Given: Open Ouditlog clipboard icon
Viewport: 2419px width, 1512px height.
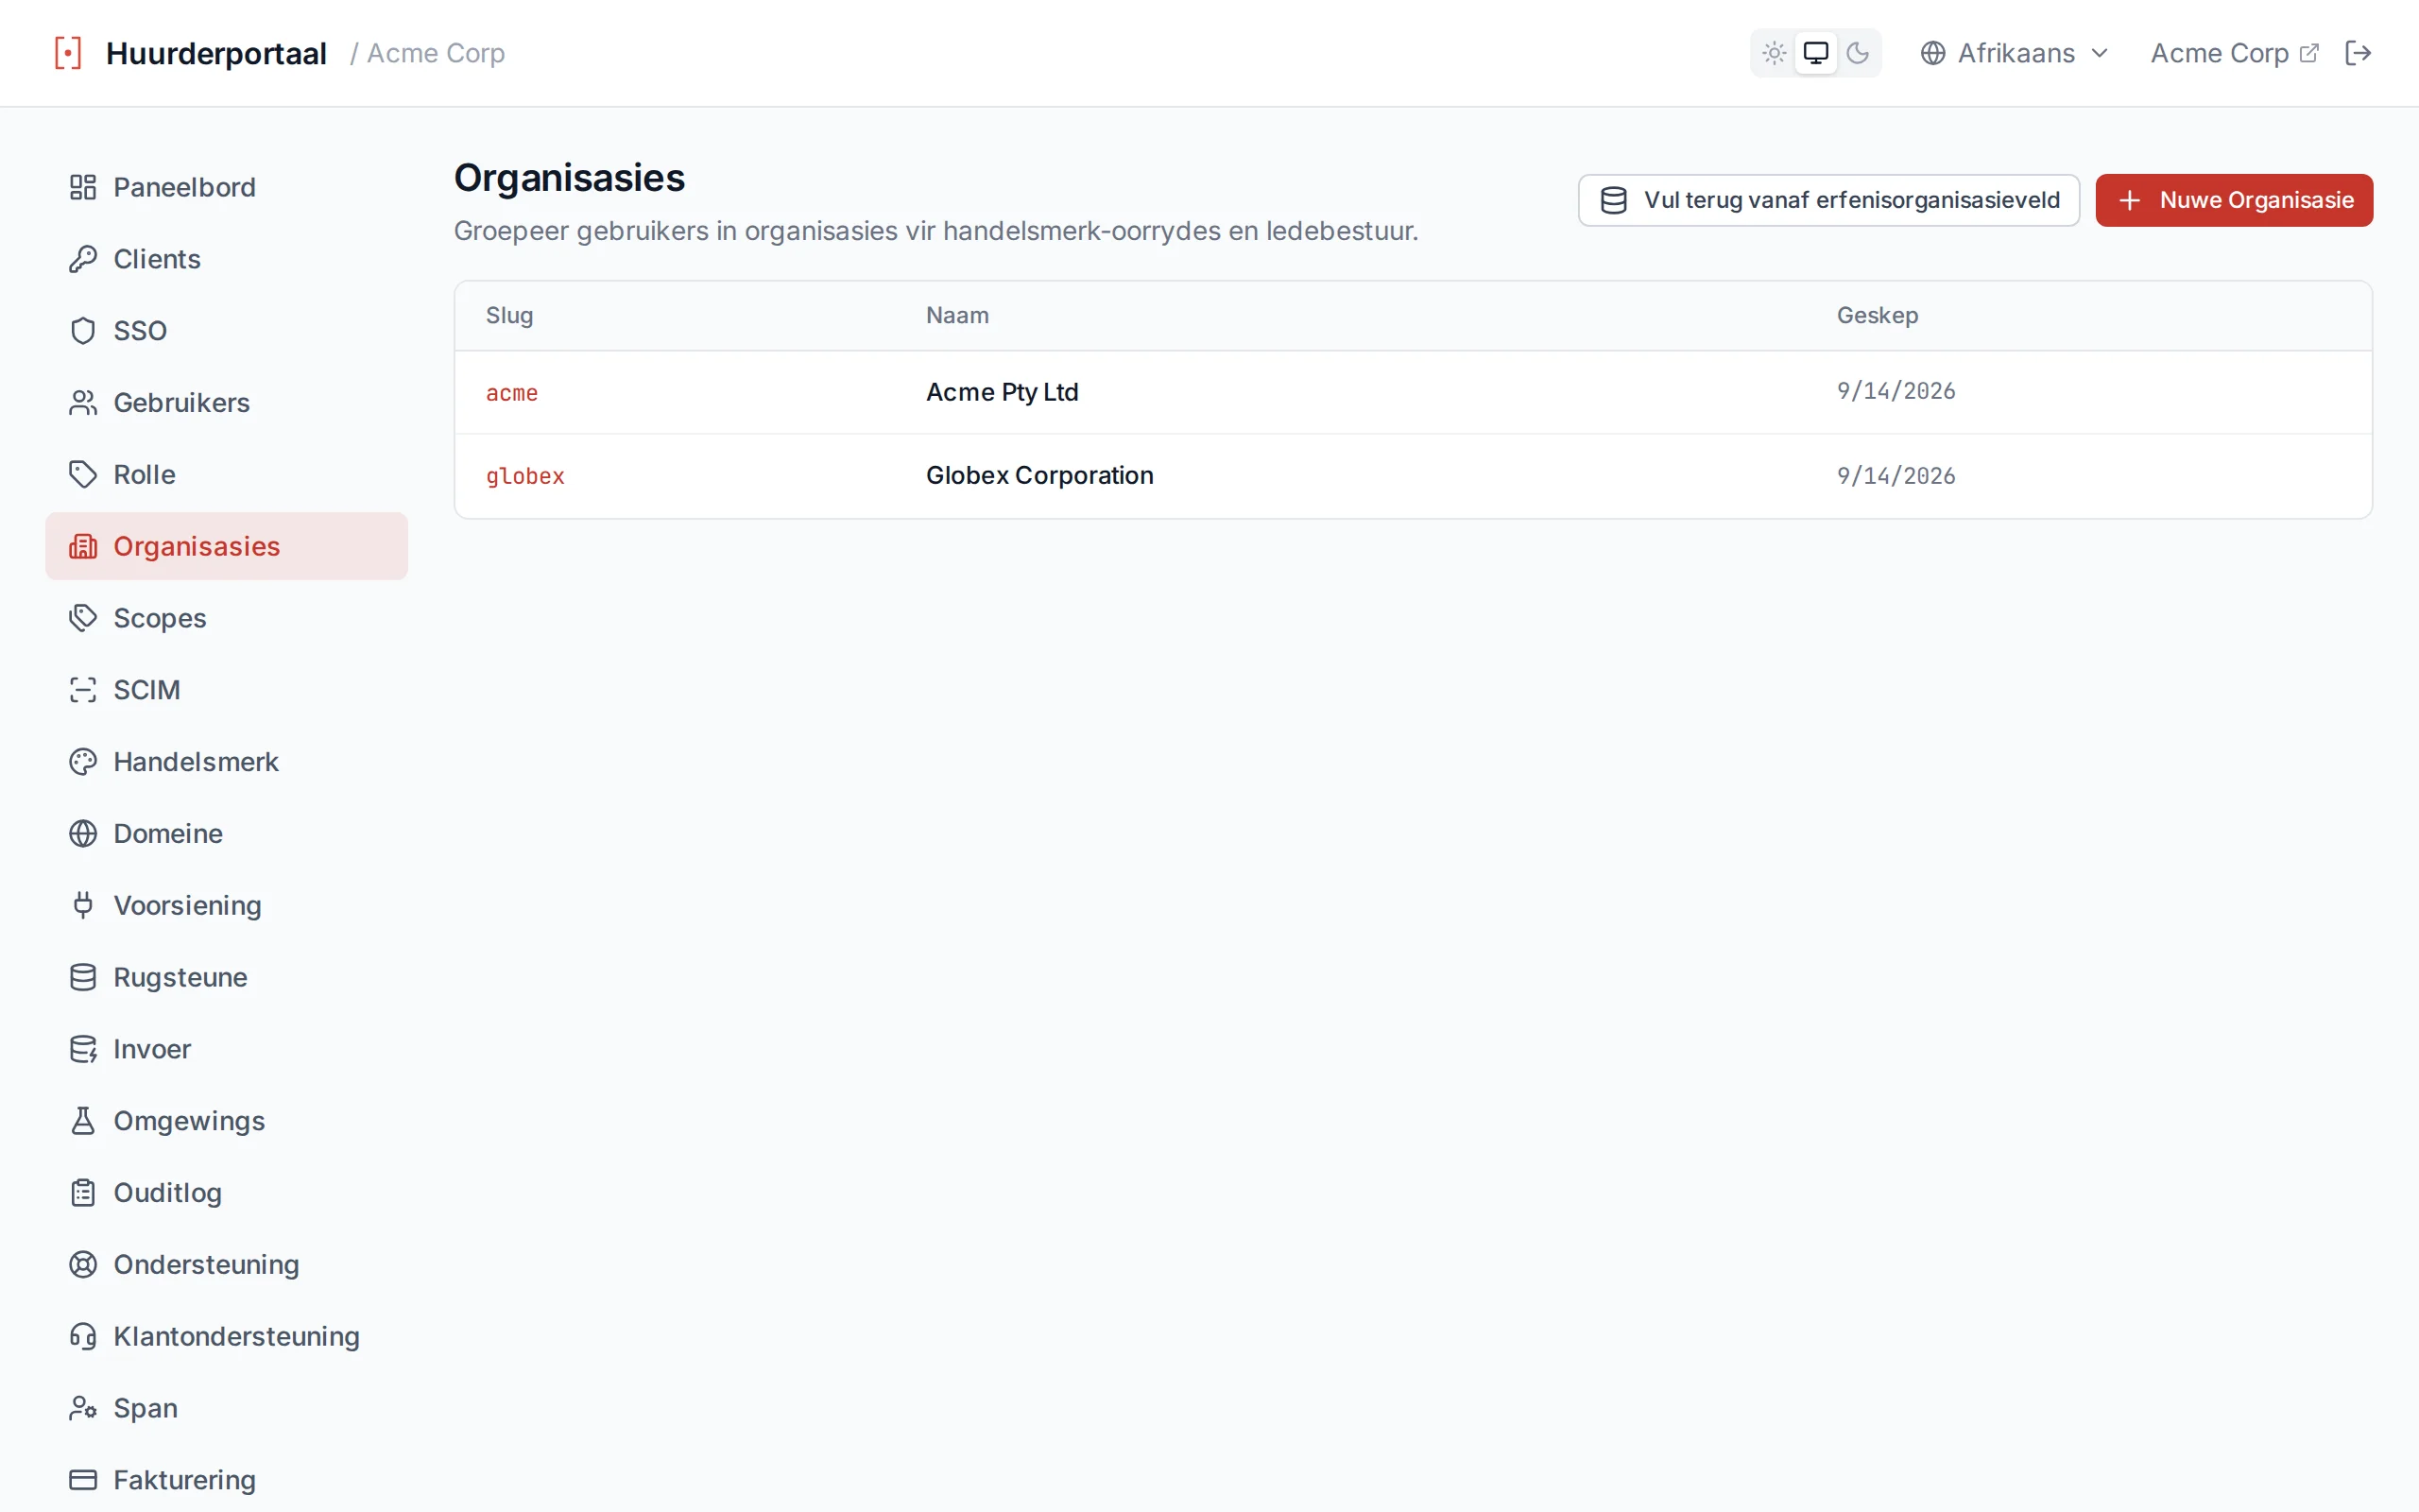Looking at the screenshot, I should point(83,1193).
